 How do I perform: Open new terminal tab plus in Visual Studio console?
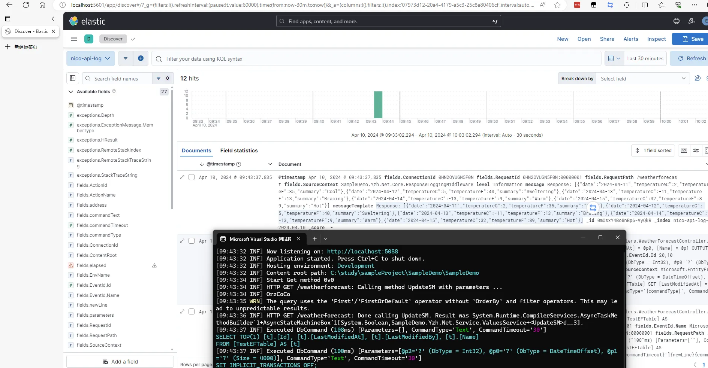(x=314, y=238)
